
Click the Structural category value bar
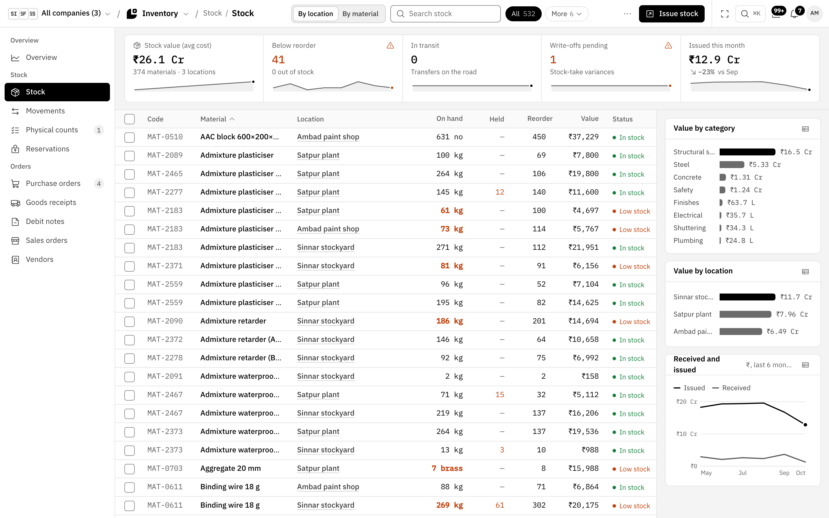point(748,152)
